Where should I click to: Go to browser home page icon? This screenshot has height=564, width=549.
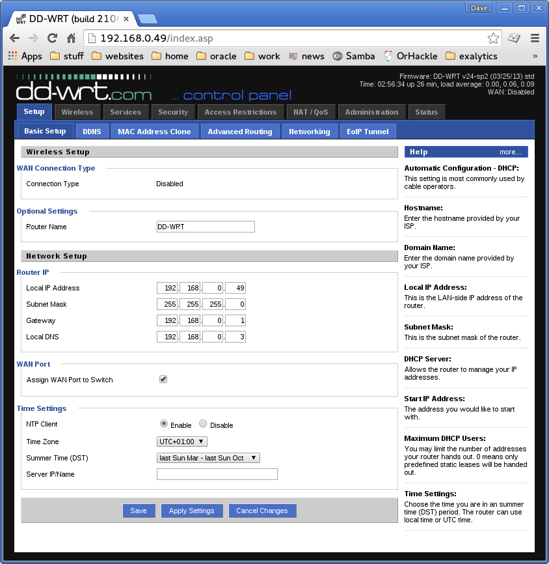pyautogui.click(x=71, y=38)
